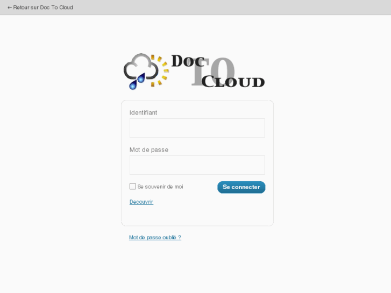Open Mot de passe oublié link
The height and width of the screenshot is (293, 391).
tap(155, 238)
